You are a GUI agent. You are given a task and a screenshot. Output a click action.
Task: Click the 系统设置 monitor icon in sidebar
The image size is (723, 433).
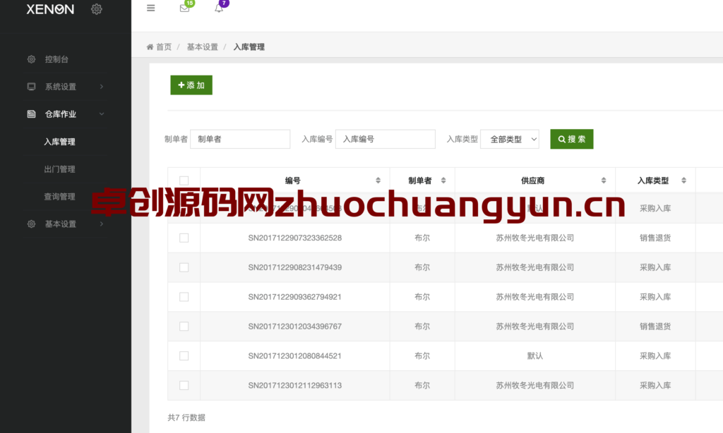point(31,87)
